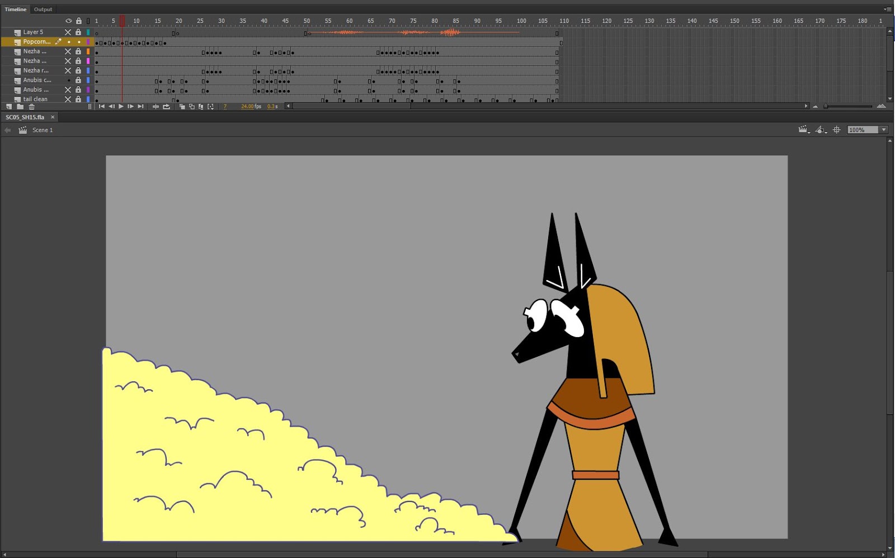Select the Nezha r... layer
Viewport: 895px width, 558px height.
coord(36,70)
